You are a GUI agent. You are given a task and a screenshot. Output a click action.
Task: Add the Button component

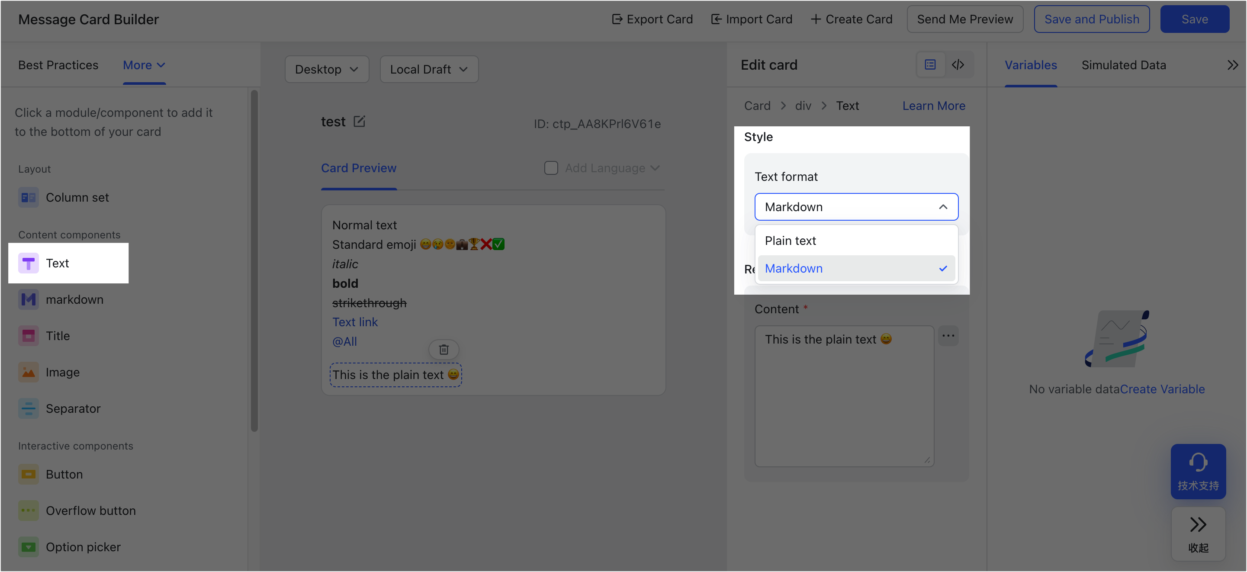(x=50, y=474)
